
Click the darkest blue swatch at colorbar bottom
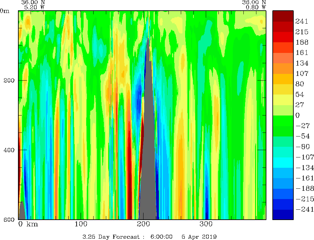[283, 214]
